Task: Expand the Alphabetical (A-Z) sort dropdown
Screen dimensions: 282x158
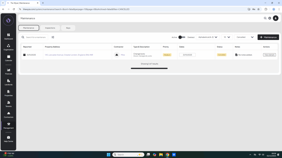Action: point(208,37)
